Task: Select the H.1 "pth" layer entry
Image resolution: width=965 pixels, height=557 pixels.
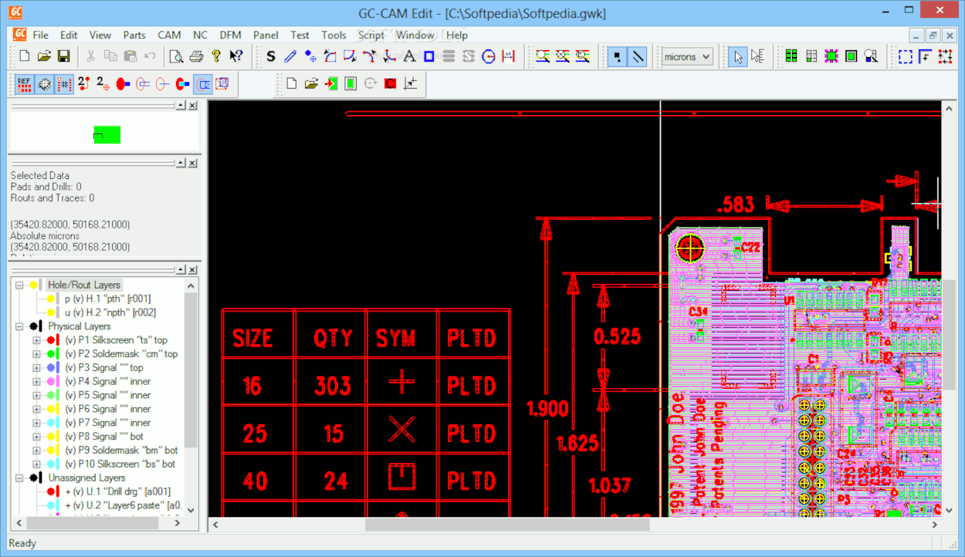Action: [107, 299]
